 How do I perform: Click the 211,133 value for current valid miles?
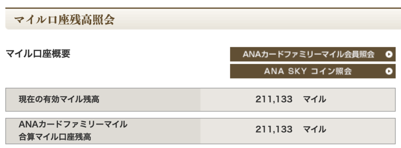[x=274, y=99]
